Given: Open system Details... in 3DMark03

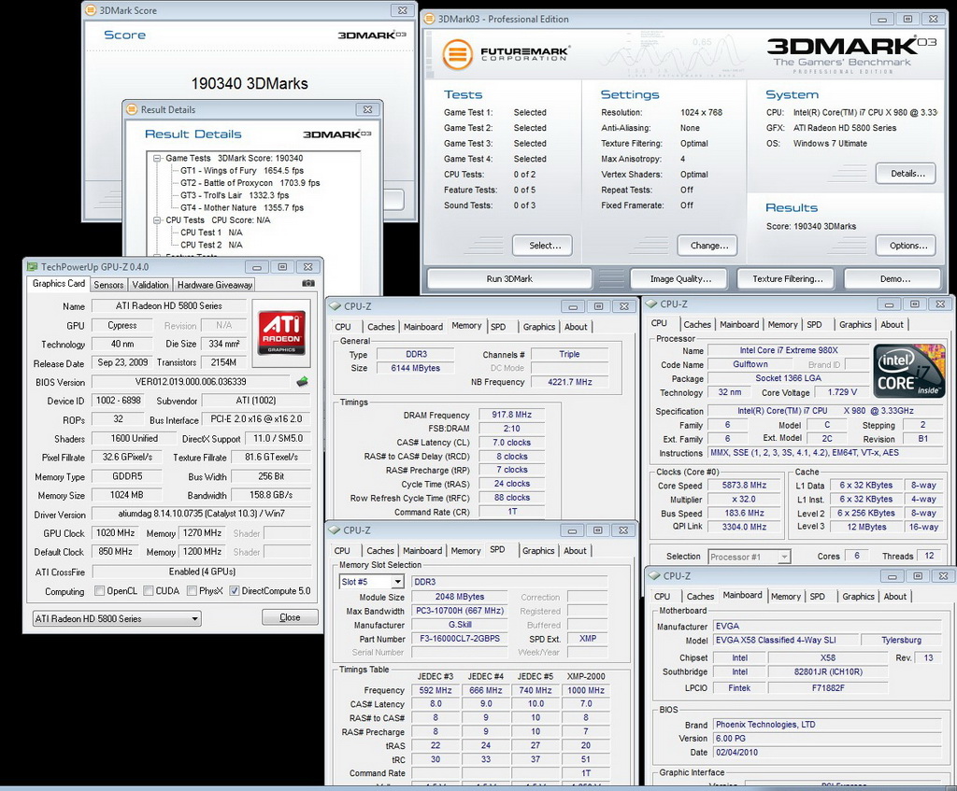Looking at the screenshot, I should point(906,173).
